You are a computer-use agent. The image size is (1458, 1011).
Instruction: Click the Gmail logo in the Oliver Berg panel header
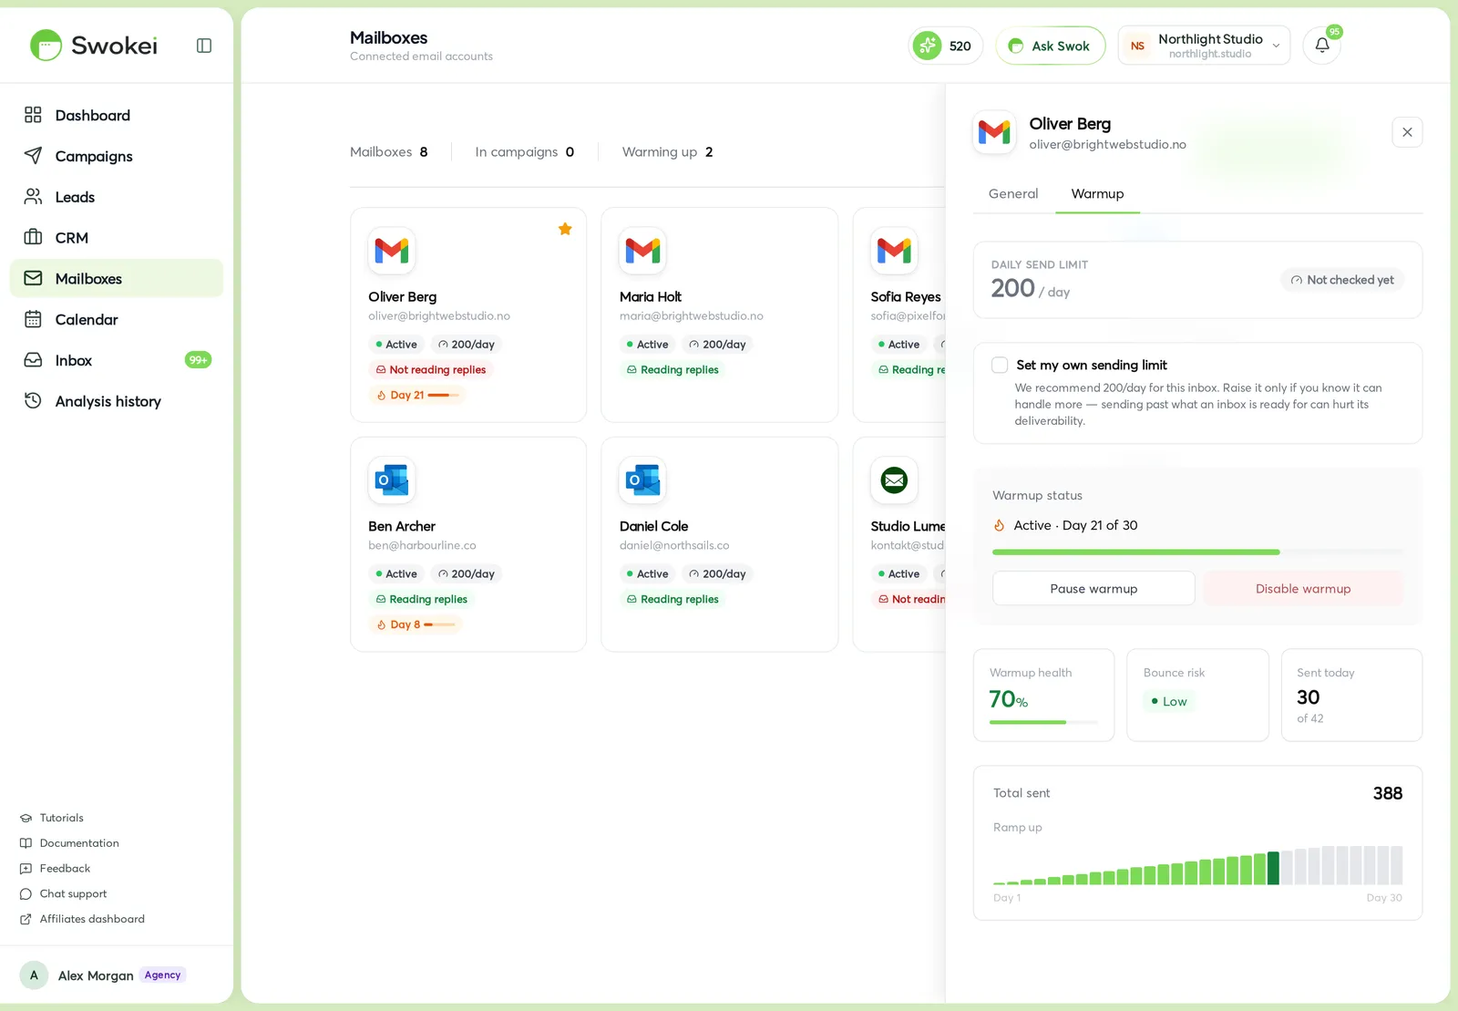[x=994, y=133]
